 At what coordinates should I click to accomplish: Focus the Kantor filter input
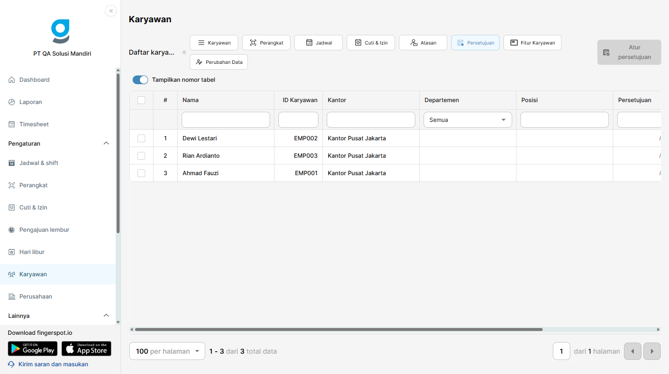click(371, 120)
